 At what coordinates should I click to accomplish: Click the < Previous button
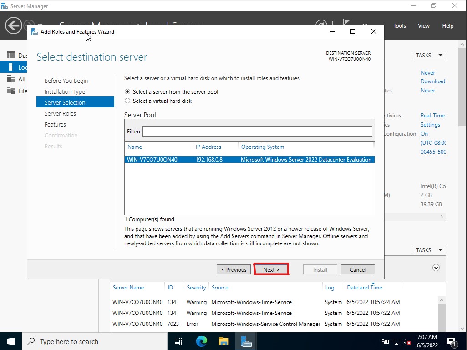(234, 269)
